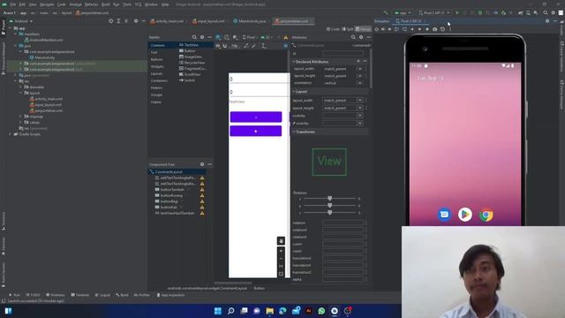Click purple plus button on design canvas
Image resolution: width=565 pixels, height=318 pixels.
256,131
